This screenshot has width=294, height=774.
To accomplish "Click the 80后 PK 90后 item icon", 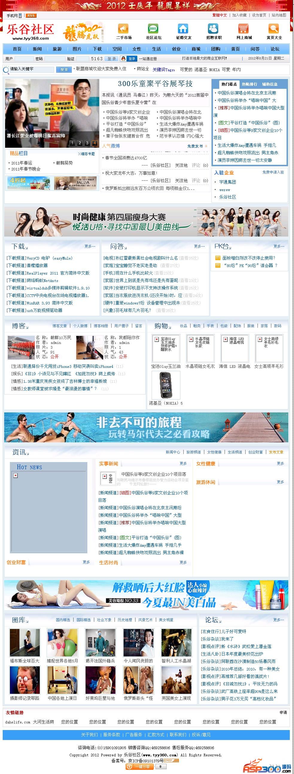I will coord(218,265).
